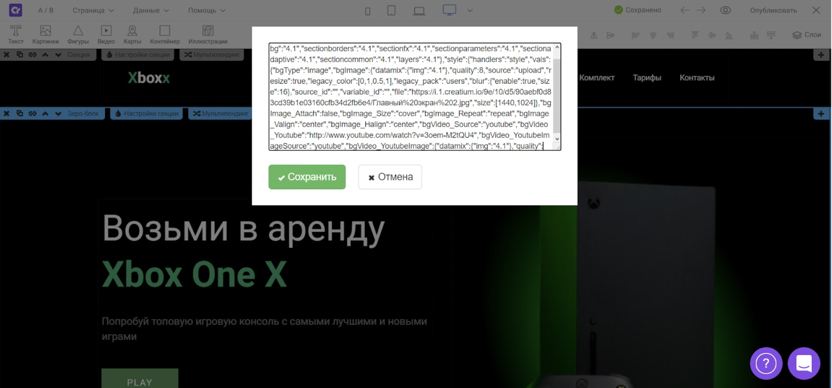Align elements to the top
Viewport: 832px width, 388px height.
click(695, 35)
